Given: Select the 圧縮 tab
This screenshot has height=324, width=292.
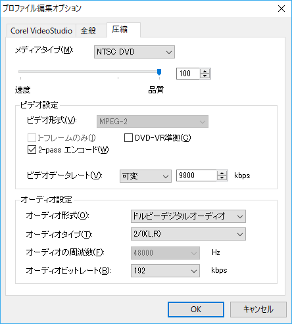Looking at the screenshot, I should (124, 30).
